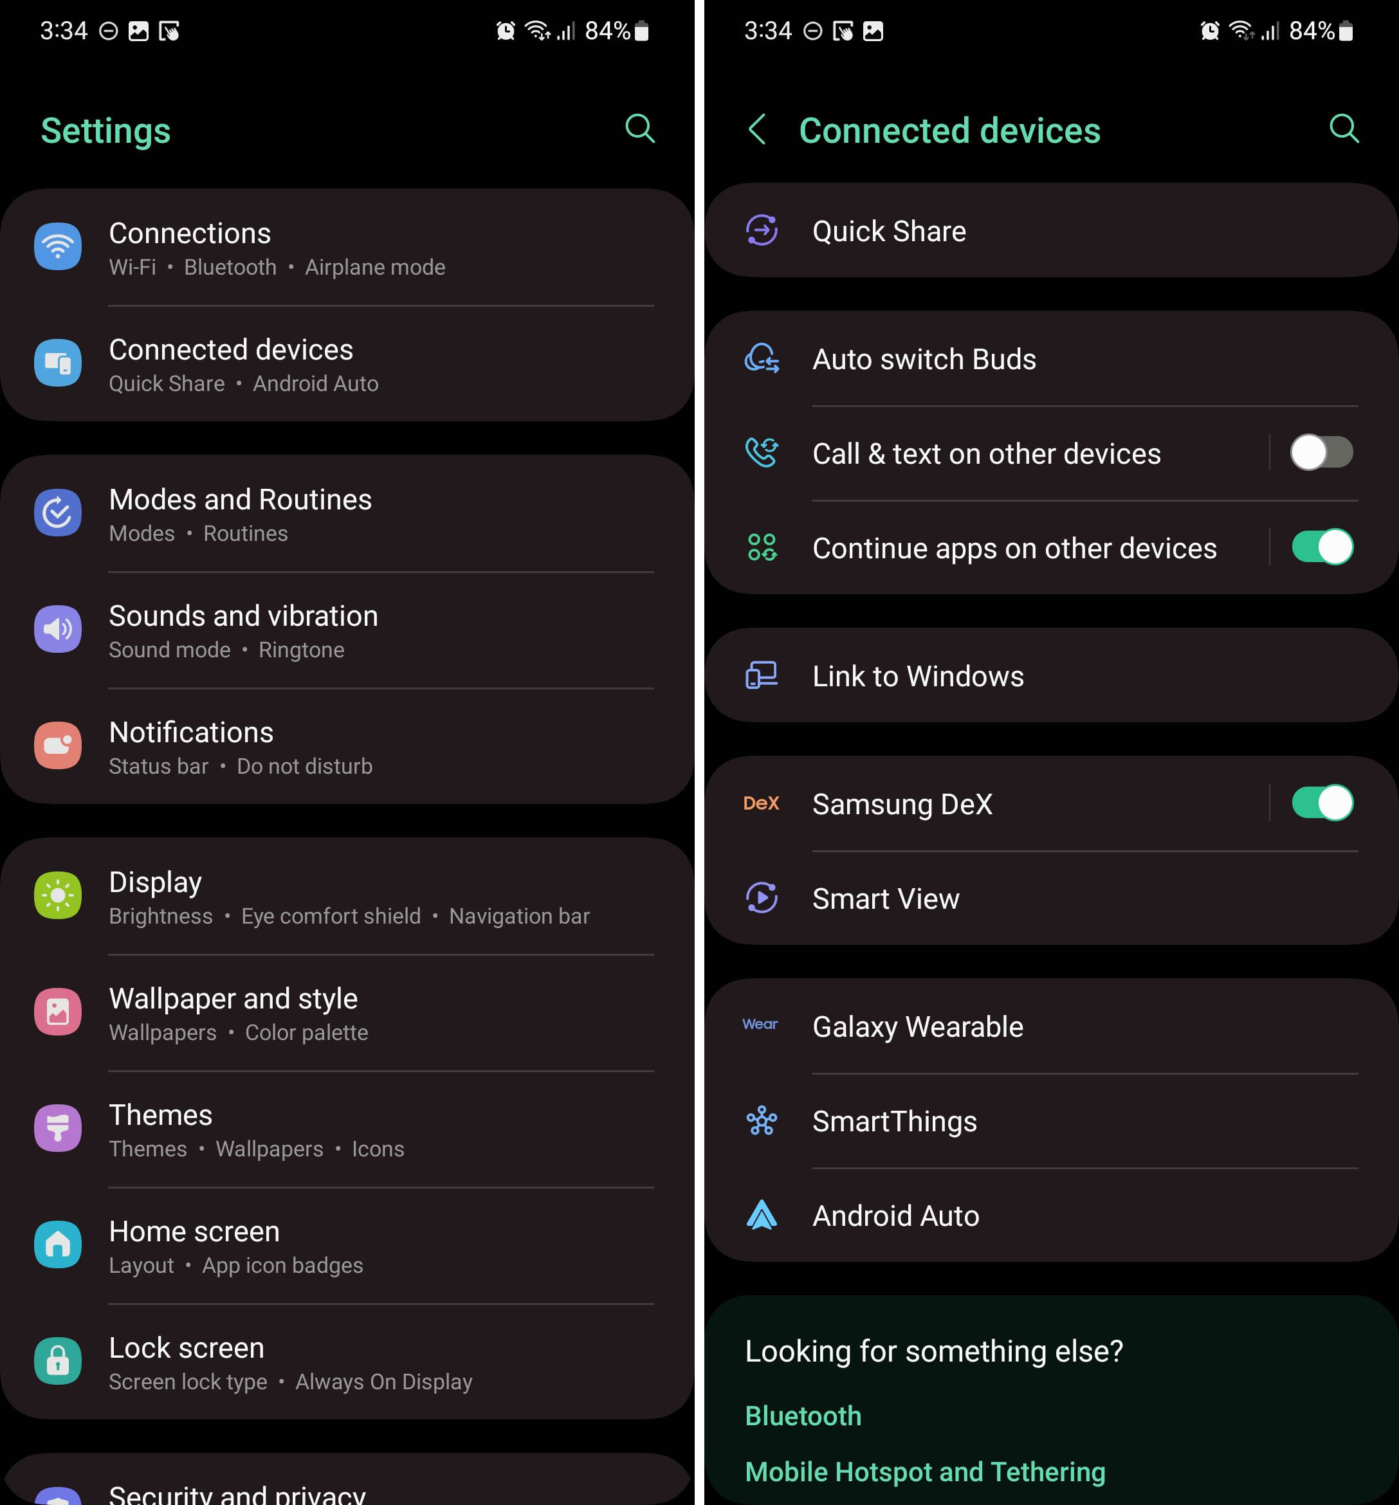1399x1505 pixels.
Task: Tap the Auto switch Buds icon
Action: [x=762, y=358]
